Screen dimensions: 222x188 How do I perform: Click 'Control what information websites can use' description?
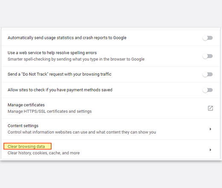(82, 132)
